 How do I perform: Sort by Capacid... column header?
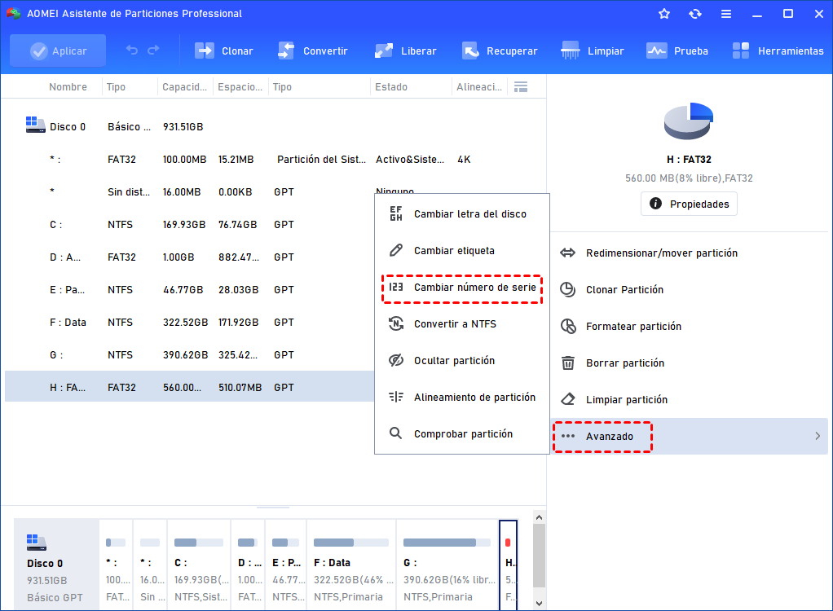184,87
